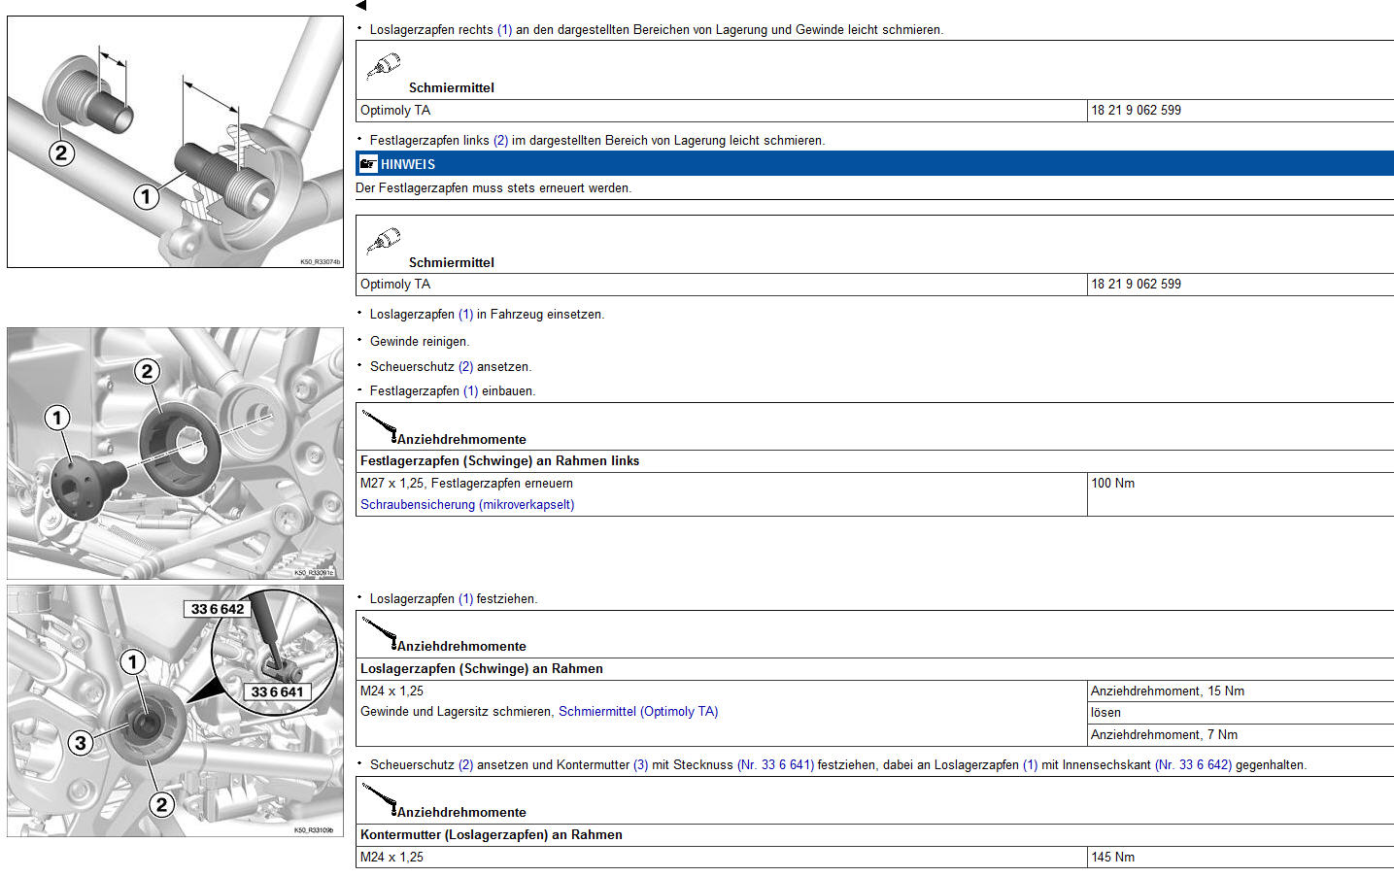Screen dimensions: 1394x877
Task: Click link (2) after 'Festlagerzapfen links'
Action: point(500,141)
